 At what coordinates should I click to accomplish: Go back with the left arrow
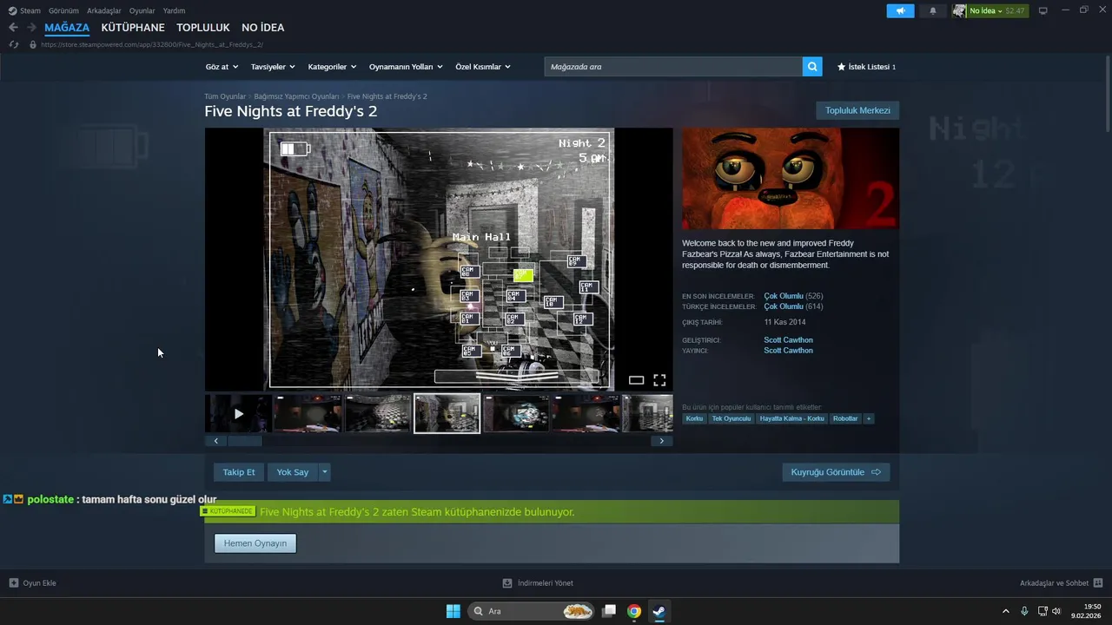pyautogui.click(x=13, y=28)
